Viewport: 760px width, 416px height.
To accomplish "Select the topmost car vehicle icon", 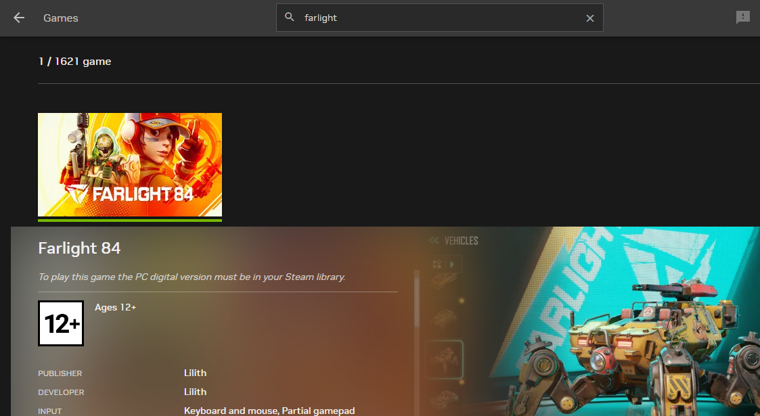I will (x=443, y=281).
